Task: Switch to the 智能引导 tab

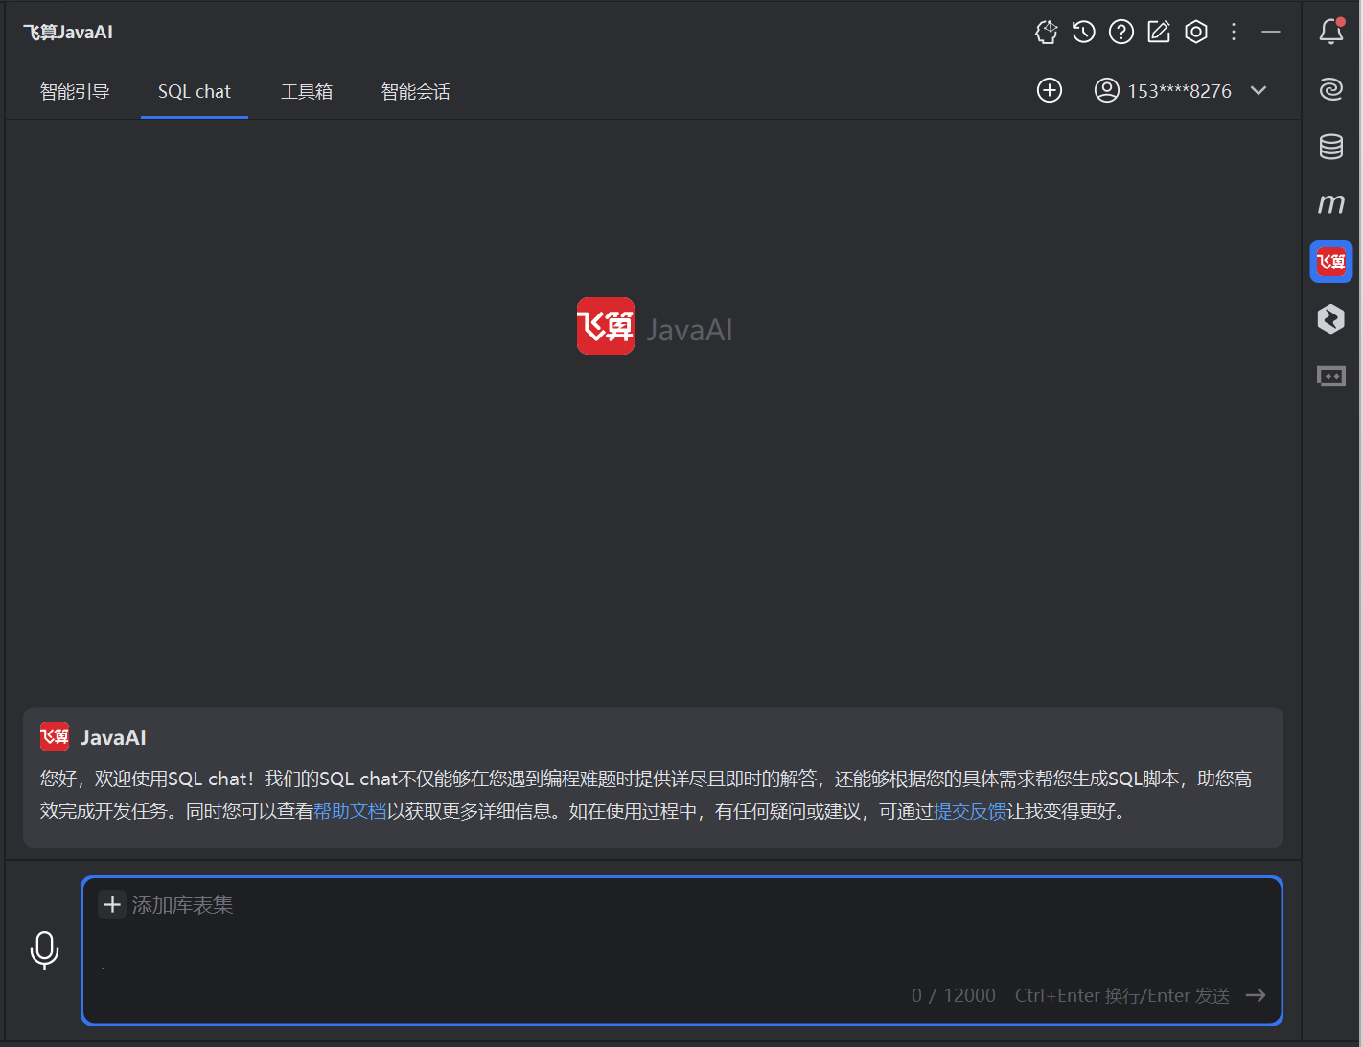Action: pos(75,91)
